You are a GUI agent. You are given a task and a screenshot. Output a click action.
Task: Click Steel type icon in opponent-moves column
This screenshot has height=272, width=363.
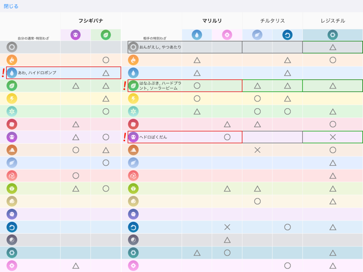click(133, 253)
